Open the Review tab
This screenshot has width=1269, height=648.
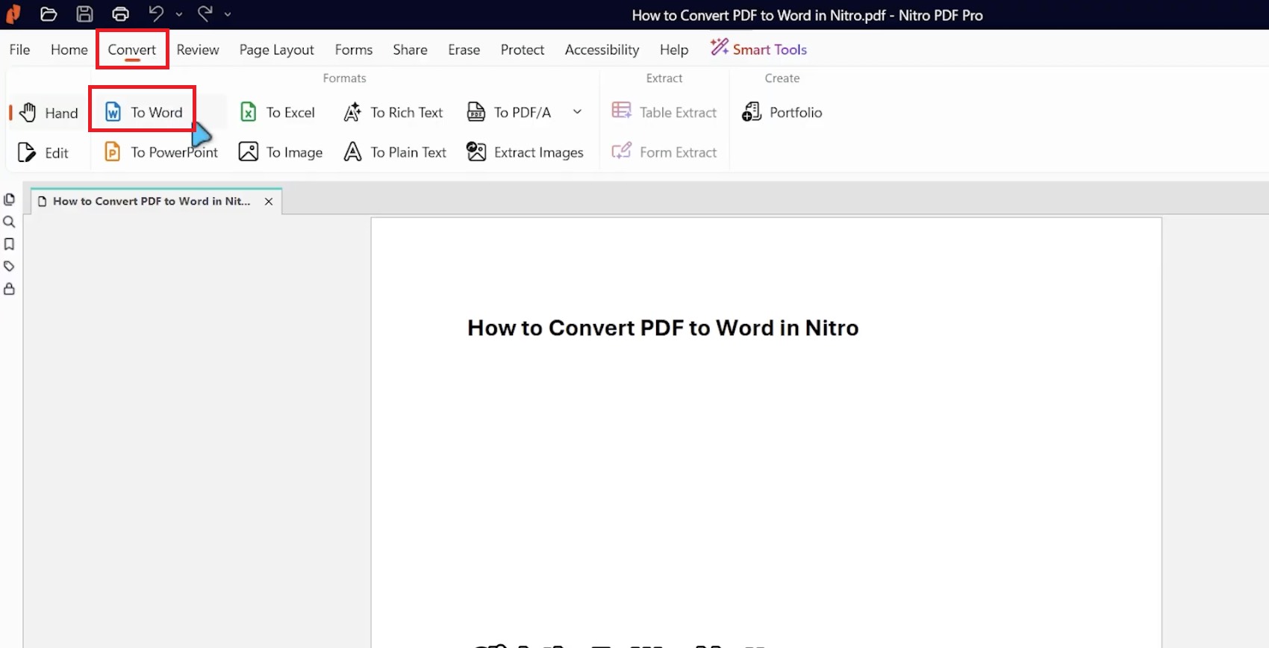[198, 49]
